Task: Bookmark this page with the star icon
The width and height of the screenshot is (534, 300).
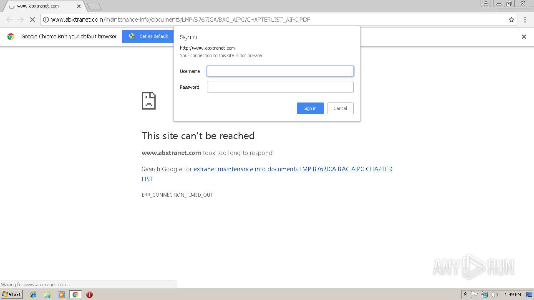Action: click(511, 20)
